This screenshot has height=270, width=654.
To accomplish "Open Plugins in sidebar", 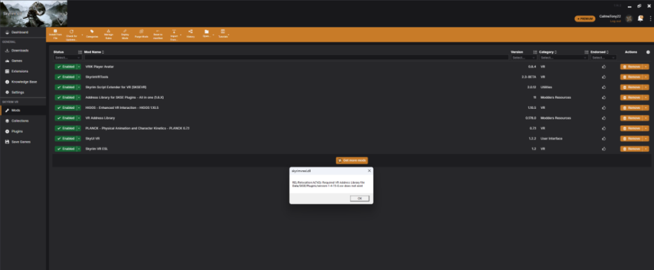I will 23,131.
